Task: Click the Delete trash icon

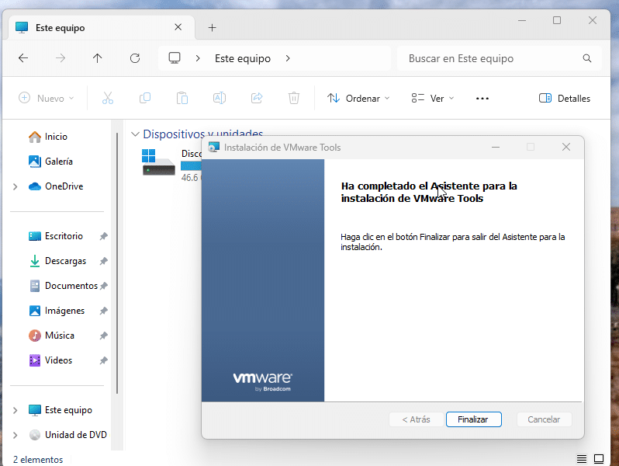Action: [x=294, y=98]
